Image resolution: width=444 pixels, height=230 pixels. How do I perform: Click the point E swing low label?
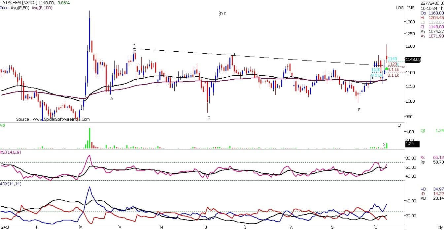359,110
